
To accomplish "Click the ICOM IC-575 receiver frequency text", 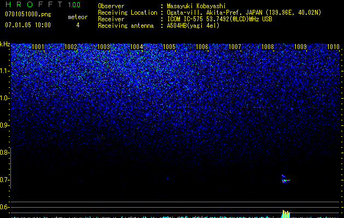I will tap(219, 19).
